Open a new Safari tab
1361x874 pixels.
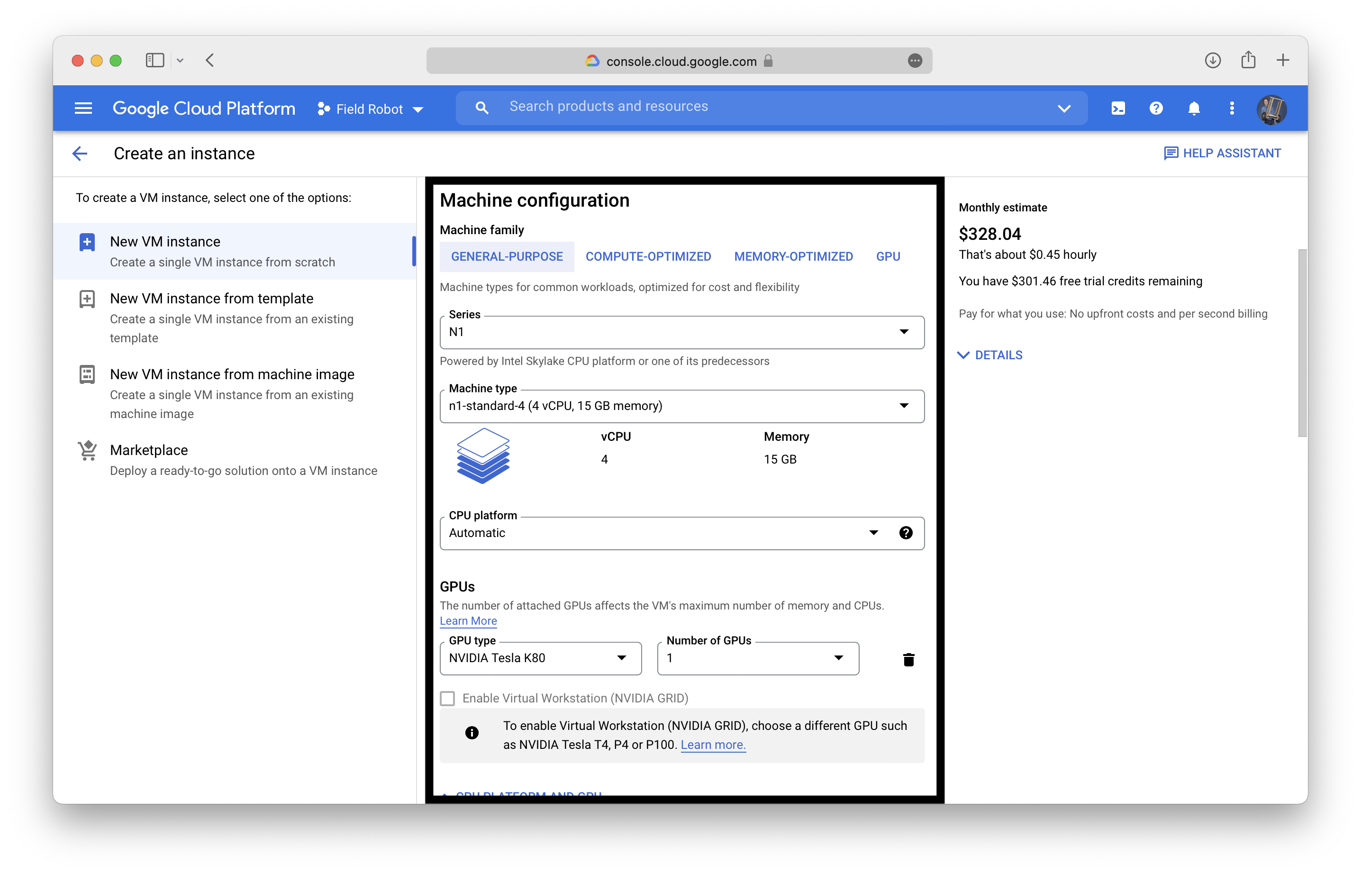(x=1283, y=60)
